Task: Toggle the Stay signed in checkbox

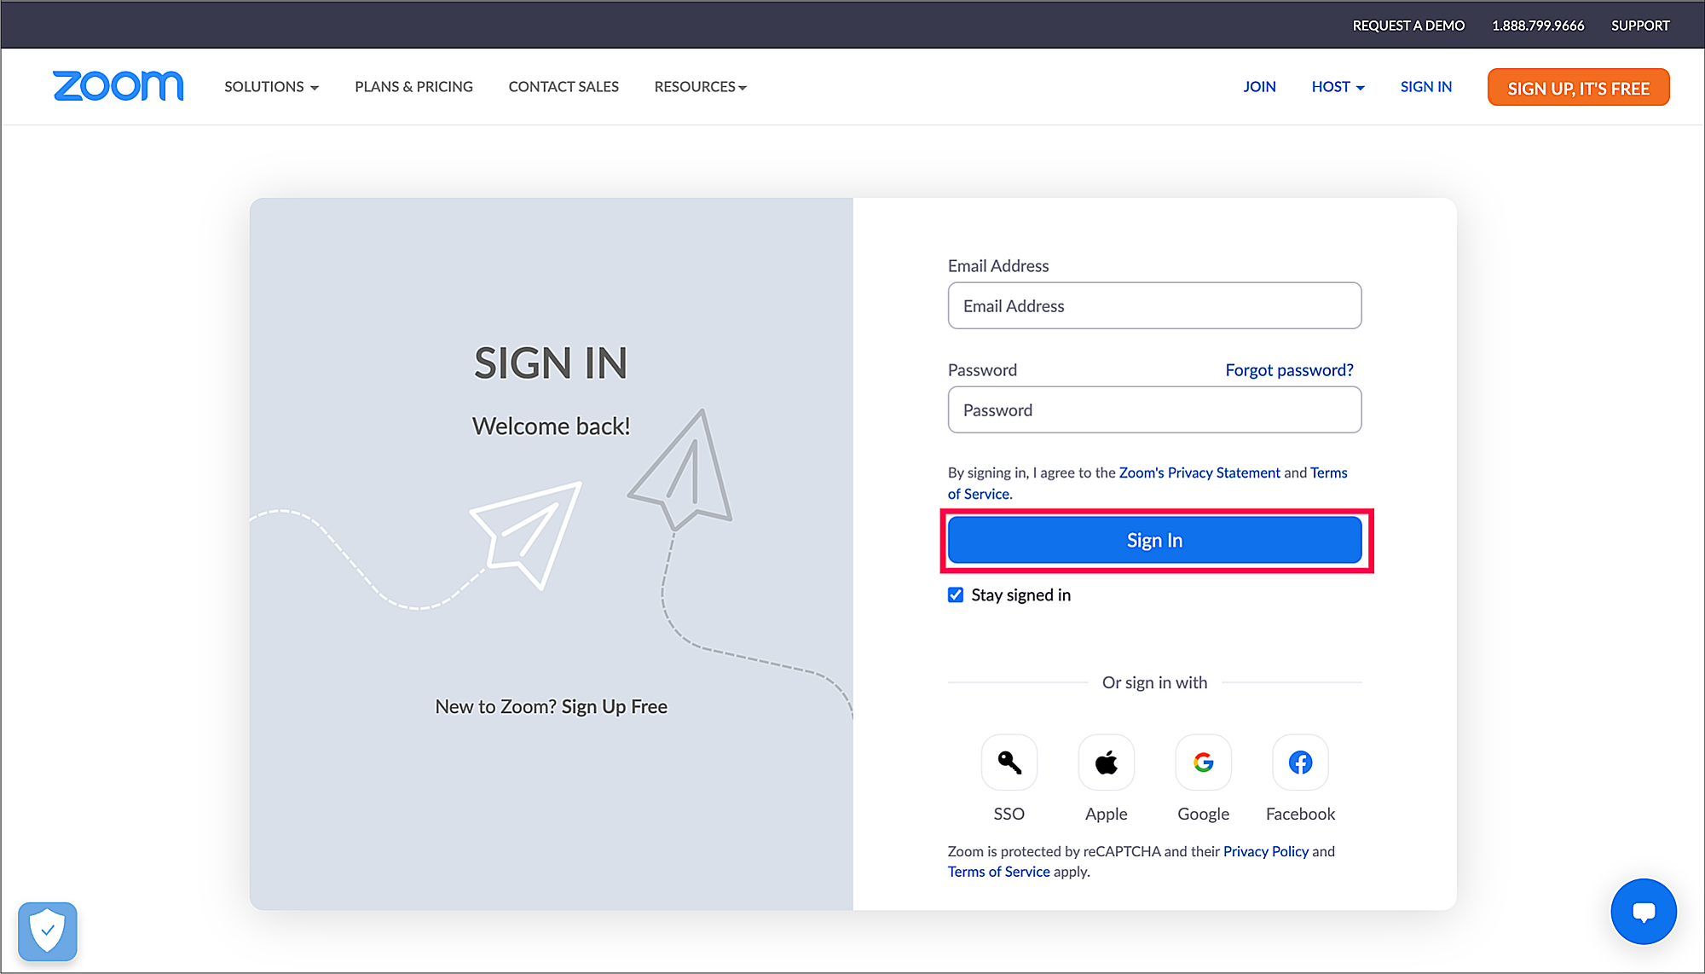Action: pyautogui.click(x=956, y=594)
